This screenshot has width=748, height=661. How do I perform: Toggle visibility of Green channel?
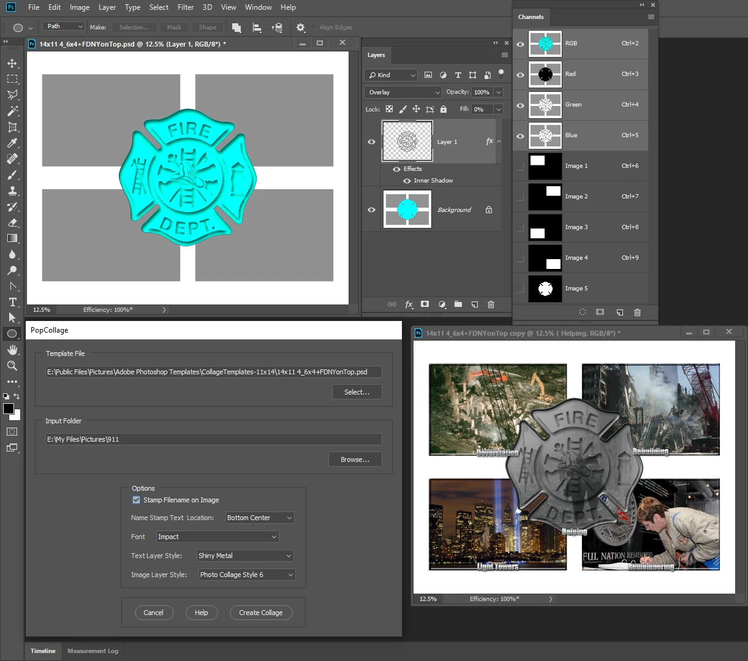(520, 105)
